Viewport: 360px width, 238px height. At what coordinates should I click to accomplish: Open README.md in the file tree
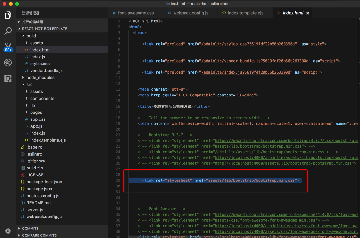click(x=38, y=203)
